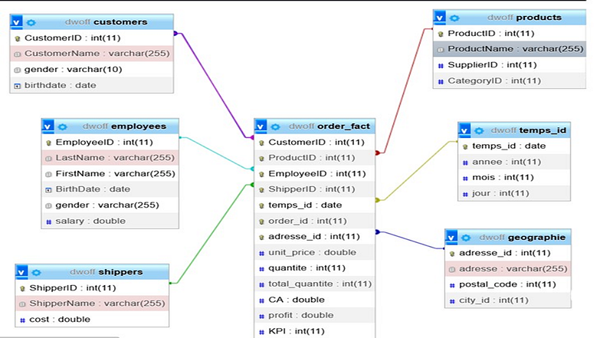Hide columns of the products table
This screenshot has height=338, width=613.
pos(440,18)
